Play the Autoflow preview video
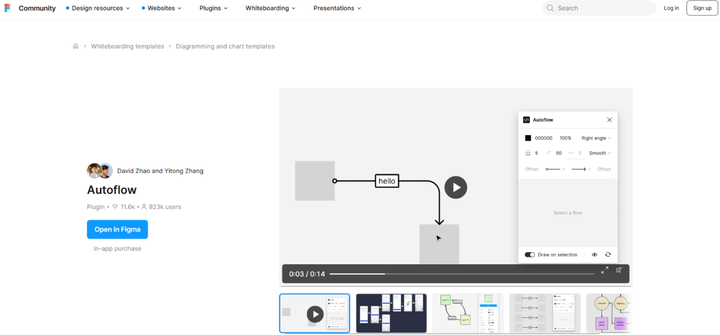720x335 pixels. tap(456, 187)
